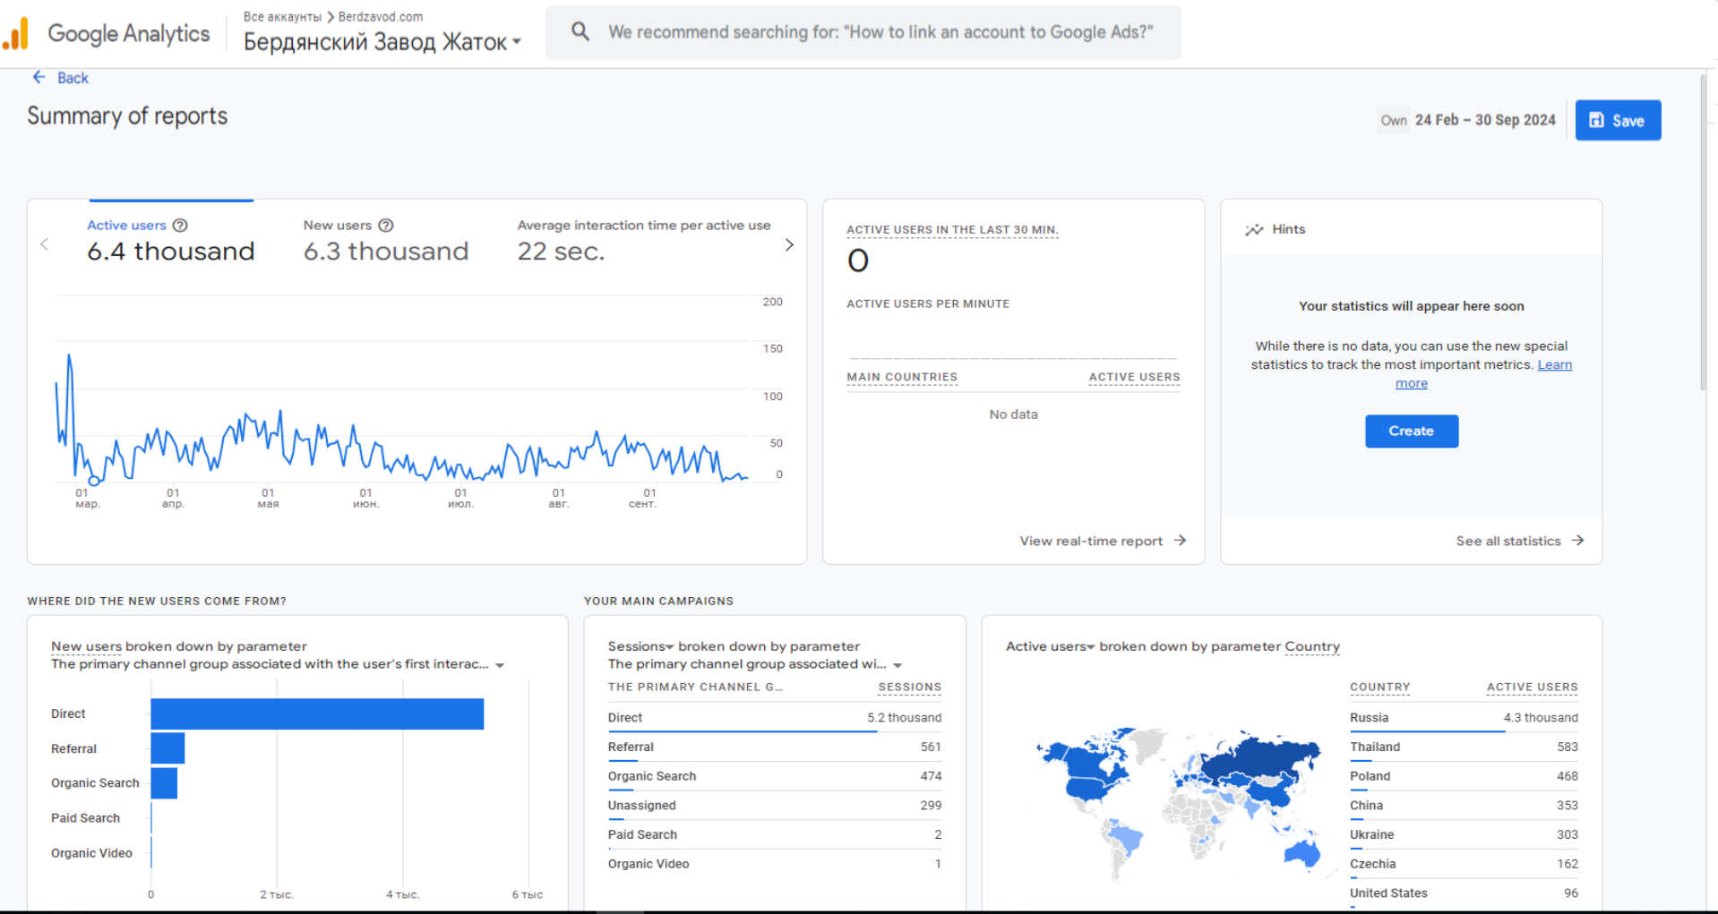This screenshot has width=1718, height=914.
Task: Expand Sessions metric dropdown
Action: coord(669,647)
